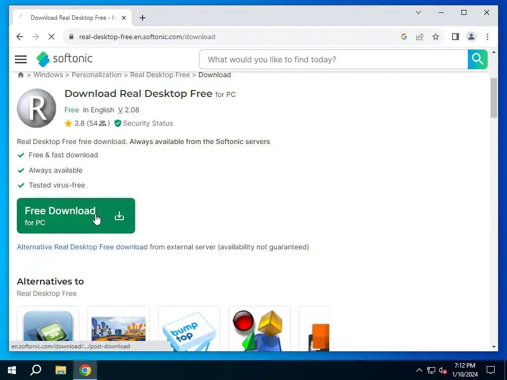Open a new tab with the plus button
This screenshot has width=507, height=380.
point(142,18)
